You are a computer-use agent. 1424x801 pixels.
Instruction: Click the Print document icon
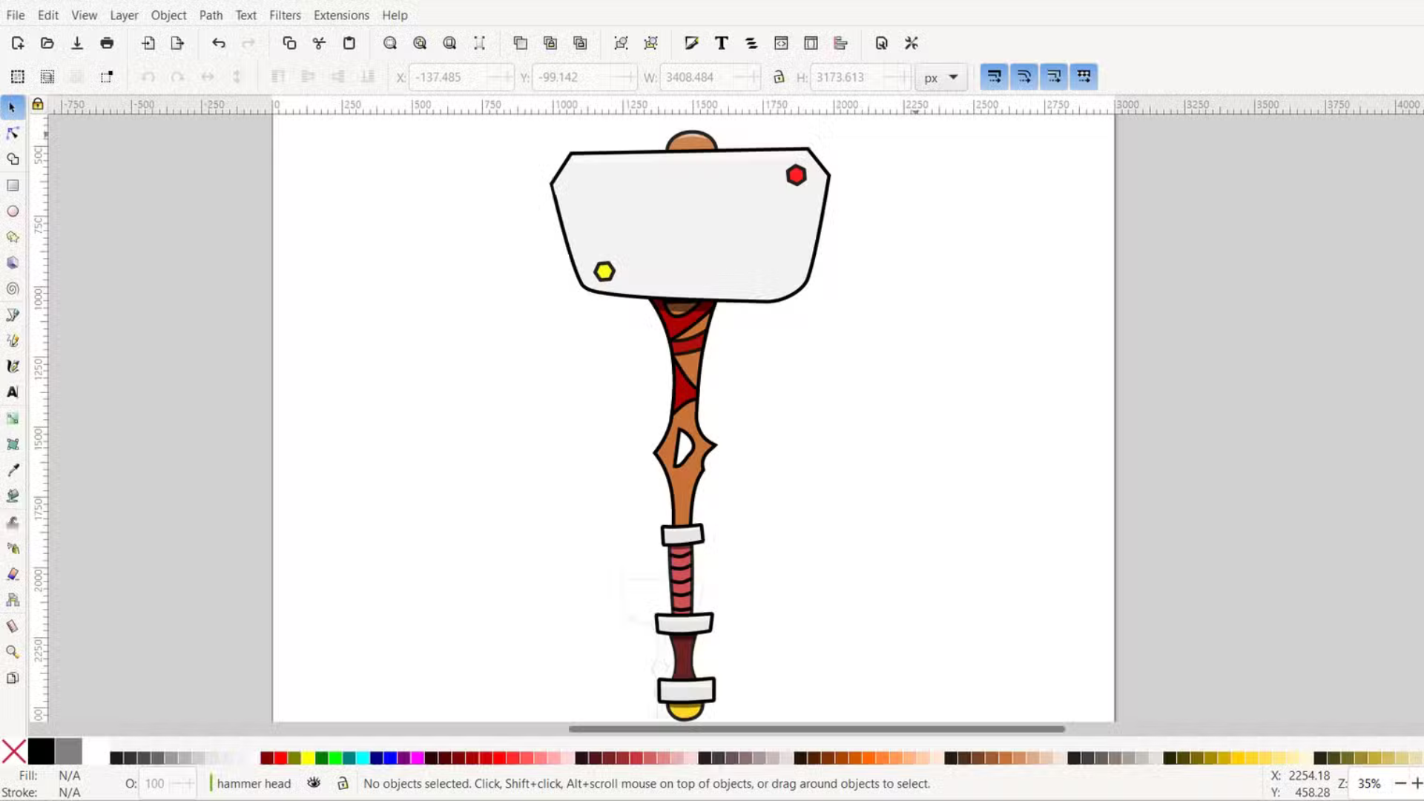click(107, 43)
